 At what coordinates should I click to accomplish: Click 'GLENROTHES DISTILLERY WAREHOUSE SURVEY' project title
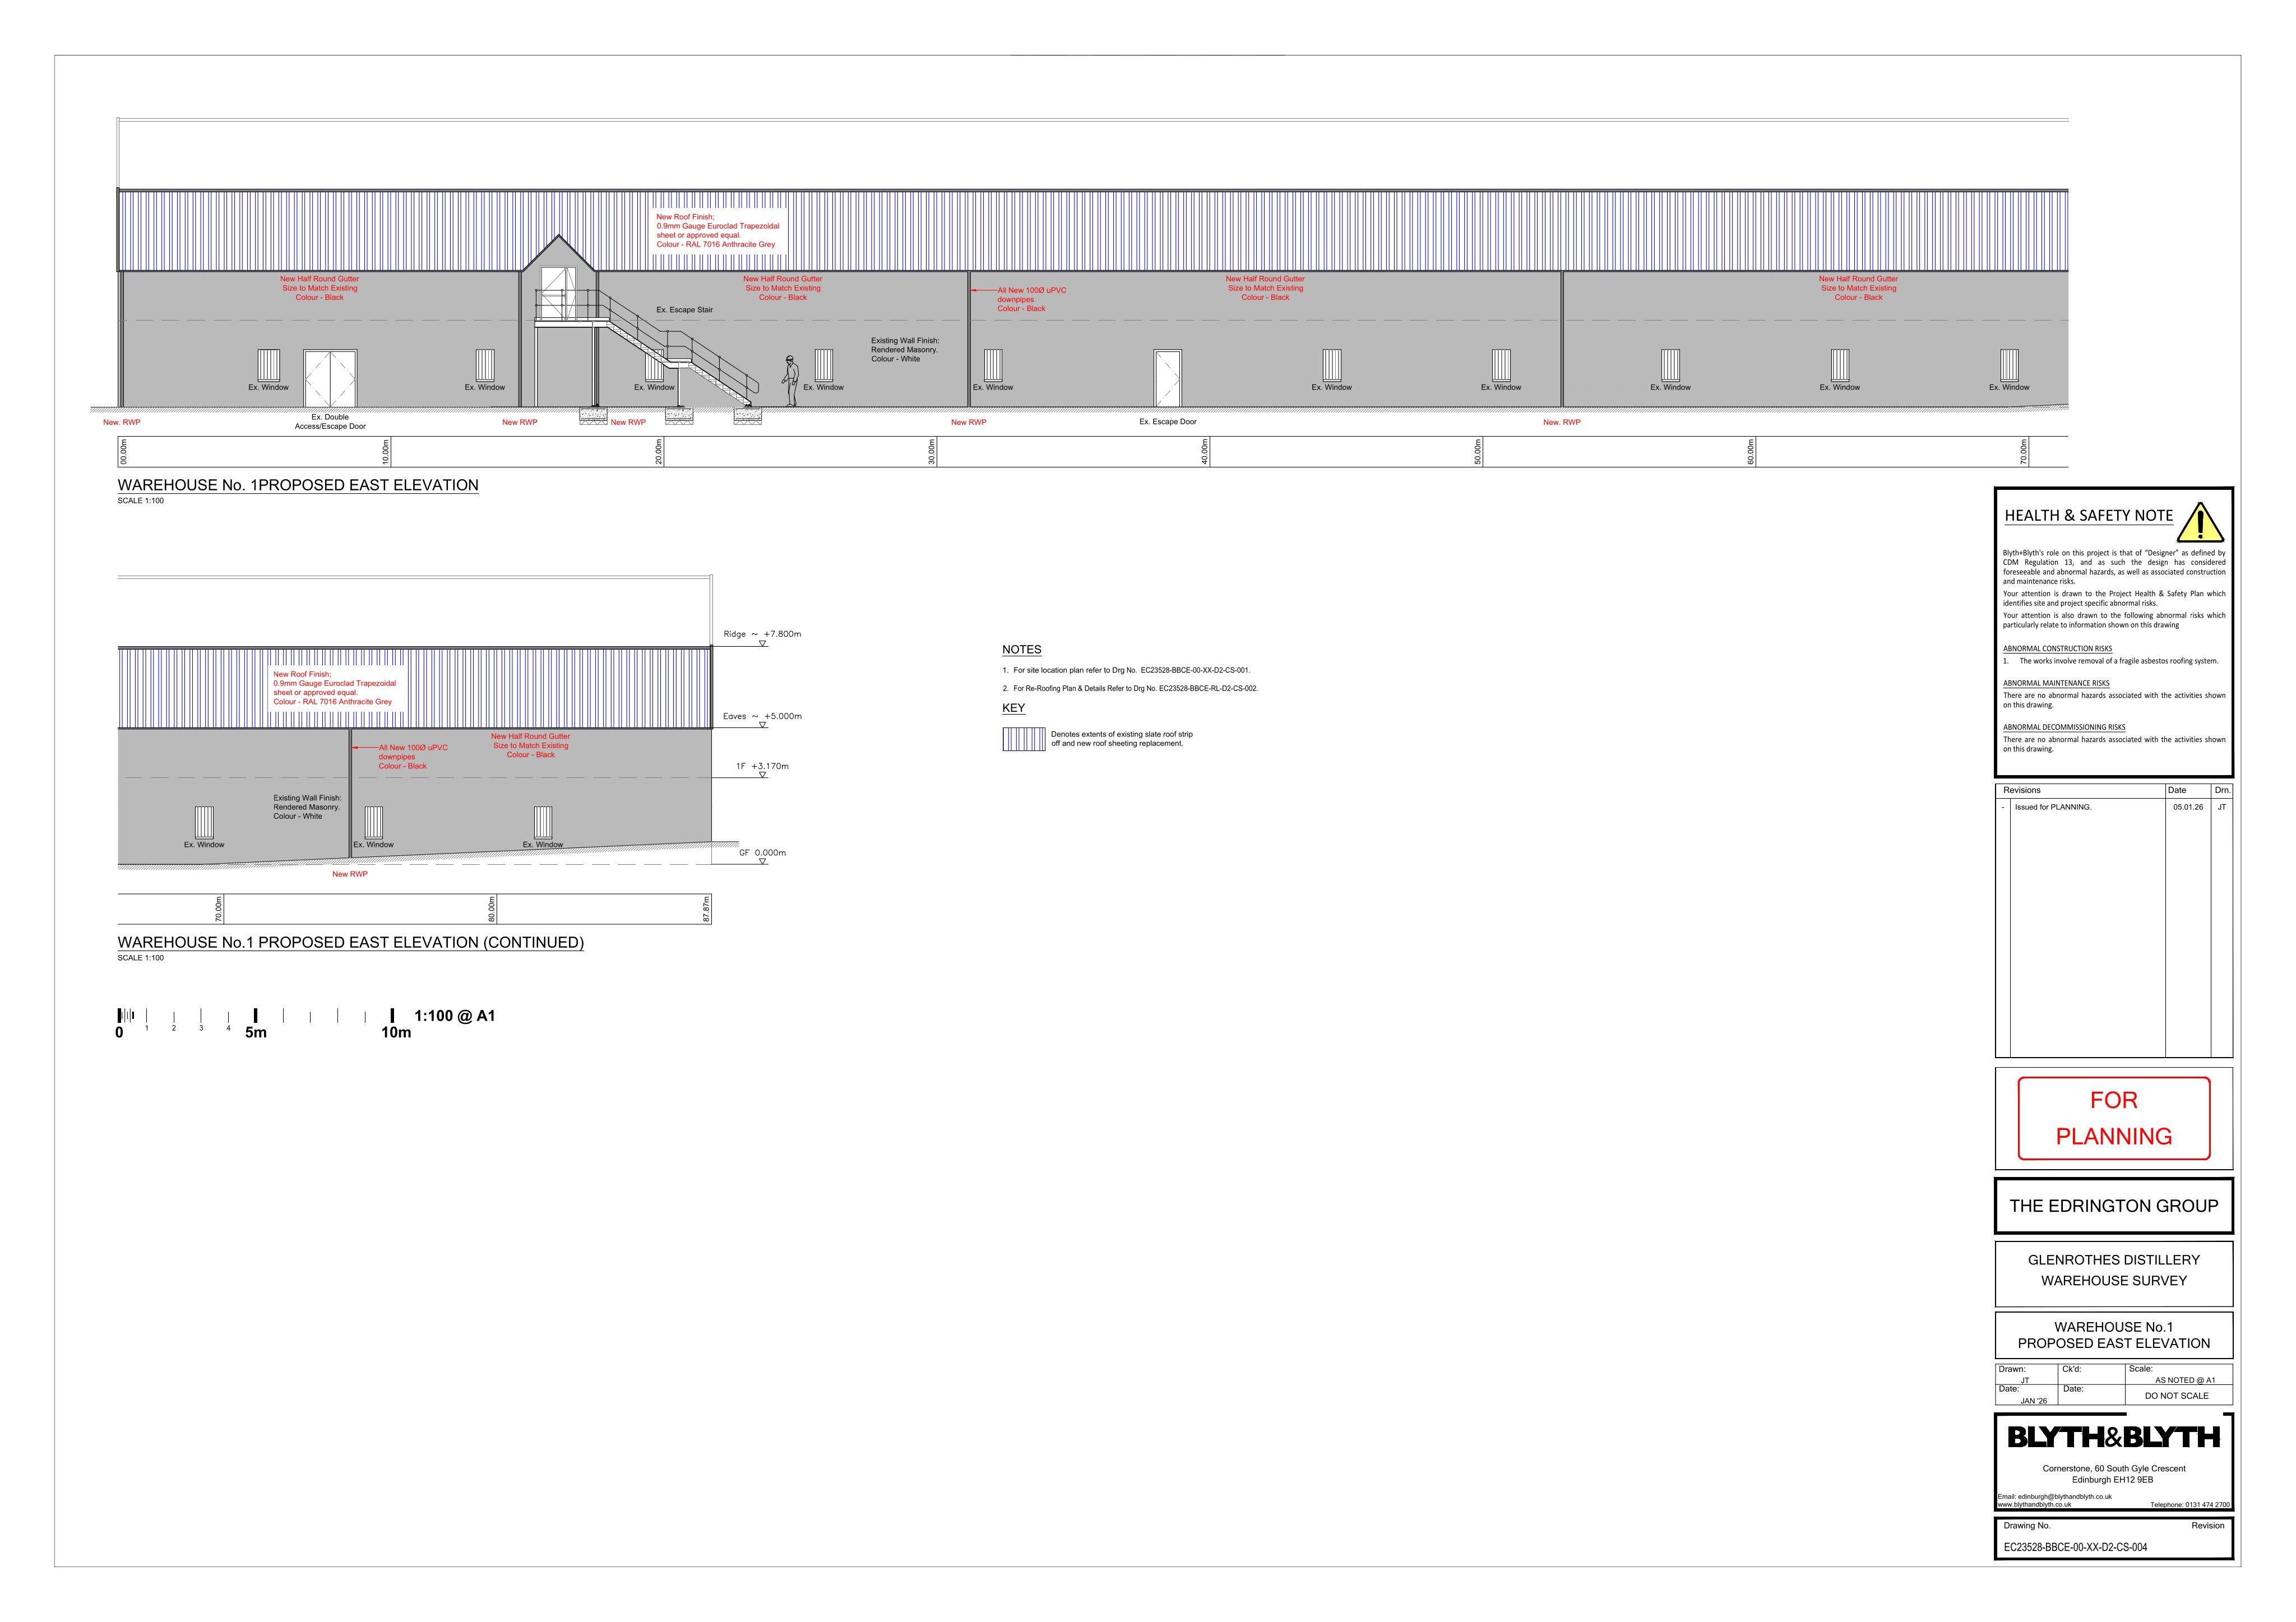(x=2114, y=1270)
